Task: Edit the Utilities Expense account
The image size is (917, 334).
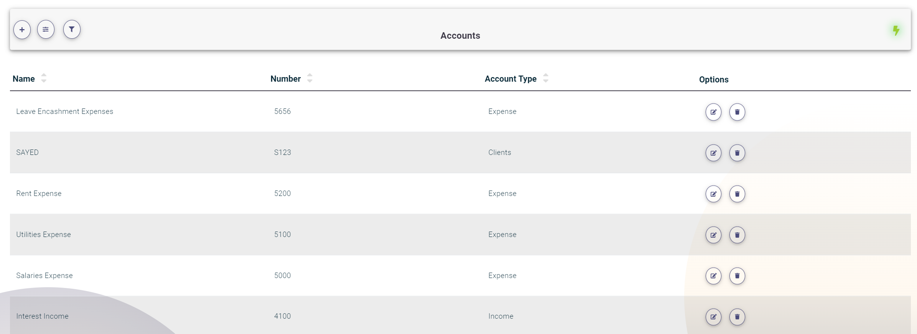Action: tap(713, 235)
